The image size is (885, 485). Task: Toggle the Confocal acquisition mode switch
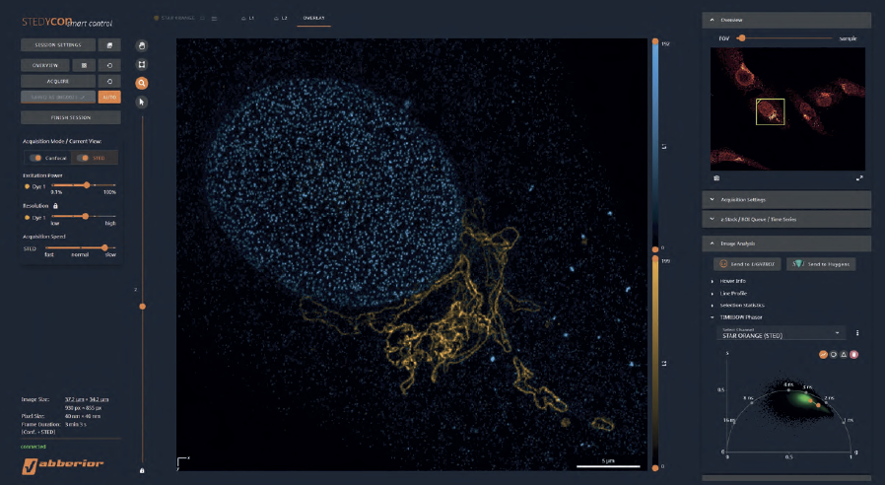click(x=35, y=157)
